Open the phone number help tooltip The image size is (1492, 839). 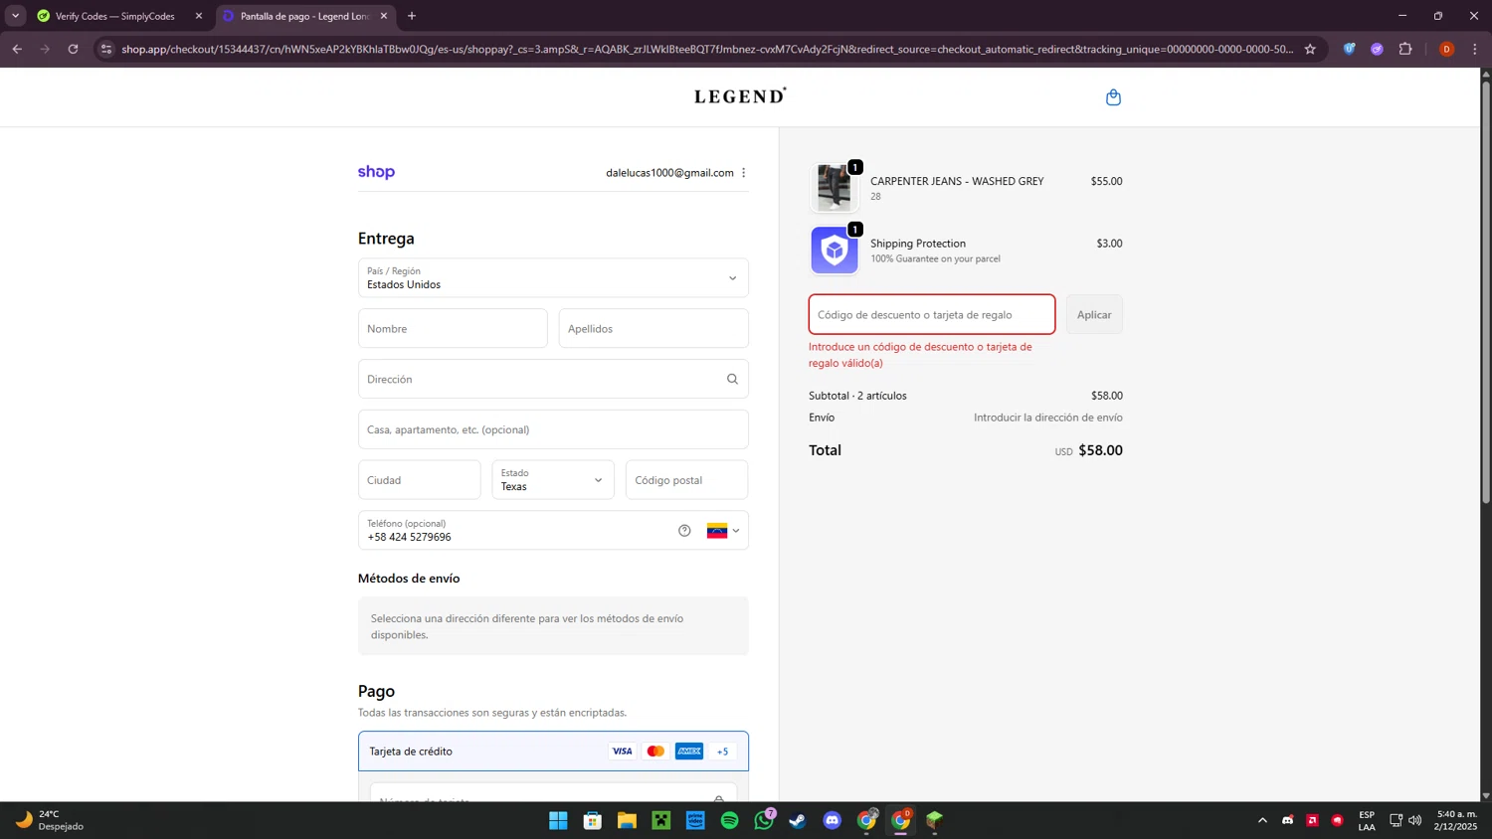click(684, 531)
